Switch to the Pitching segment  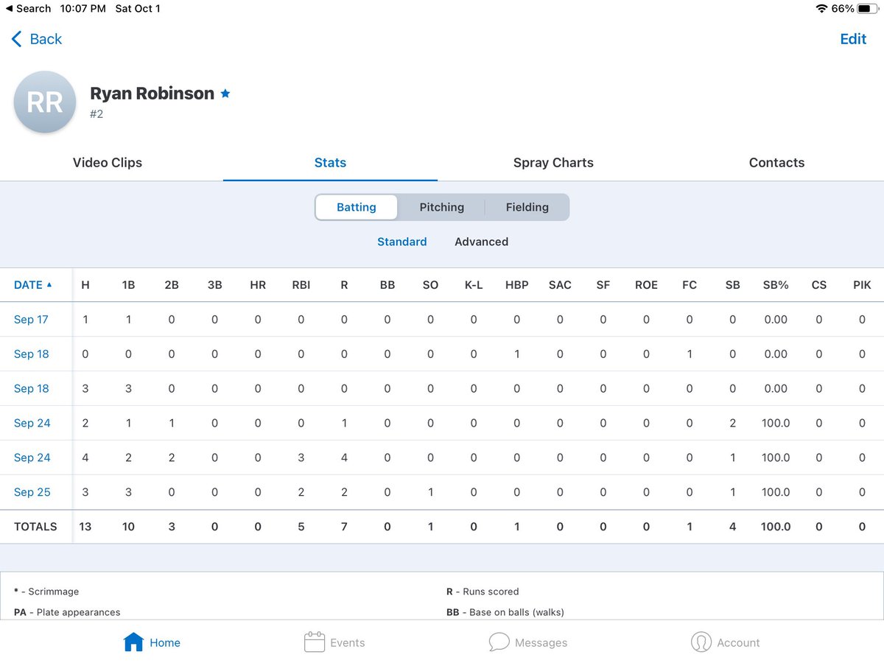[x=442, y=207]
